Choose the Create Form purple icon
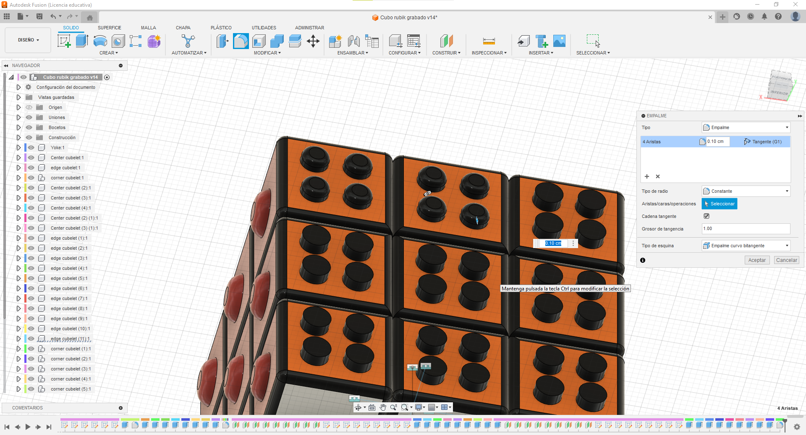The width and height of the screenshot is (806, 435). pyautogui.click(x=154, y=41)
